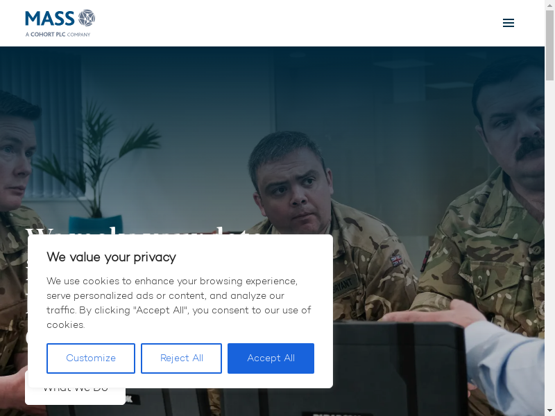Click the scrollbar up arrow
Image resolution: width=555 pixels, height=416 pixels.
pyautogui.click(x=549, y=5)
